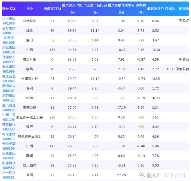Select the 银行 industry cell
The width and height of the screenshot is (191, 181).
tap(30, 127)
